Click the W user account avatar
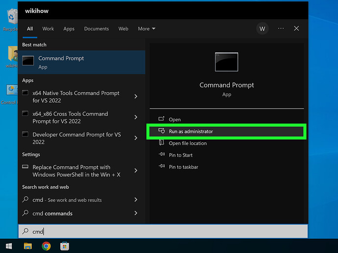Image resolution: width=338 pixels, height=253 pixels. pos(262,29)
